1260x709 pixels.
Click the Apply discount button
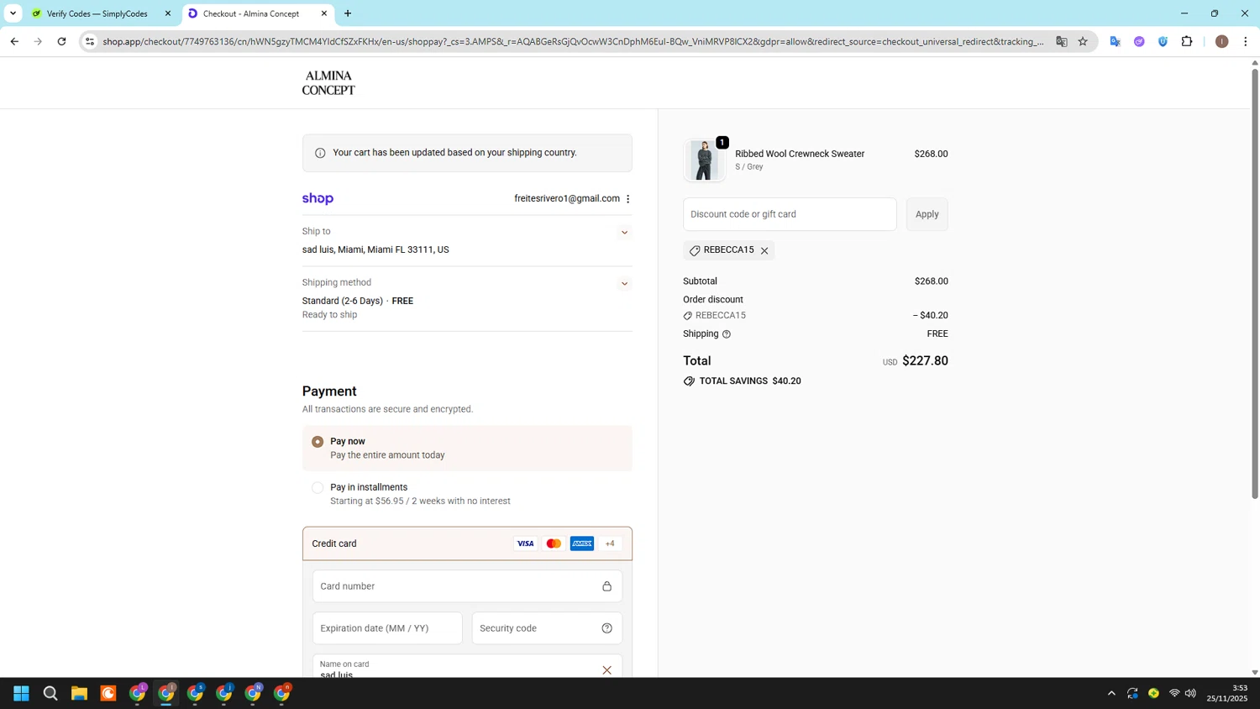(927, 214)
